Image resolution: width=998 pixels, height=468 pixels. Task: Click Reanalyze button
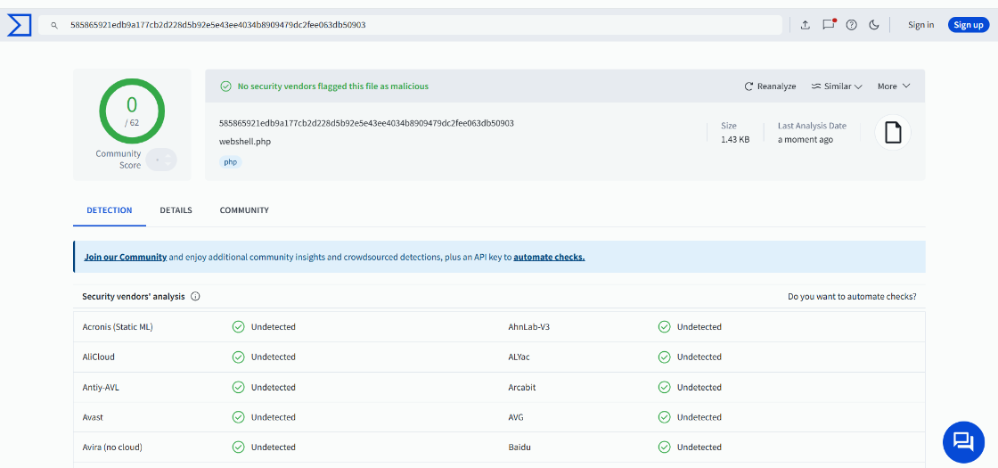[770, 86]
